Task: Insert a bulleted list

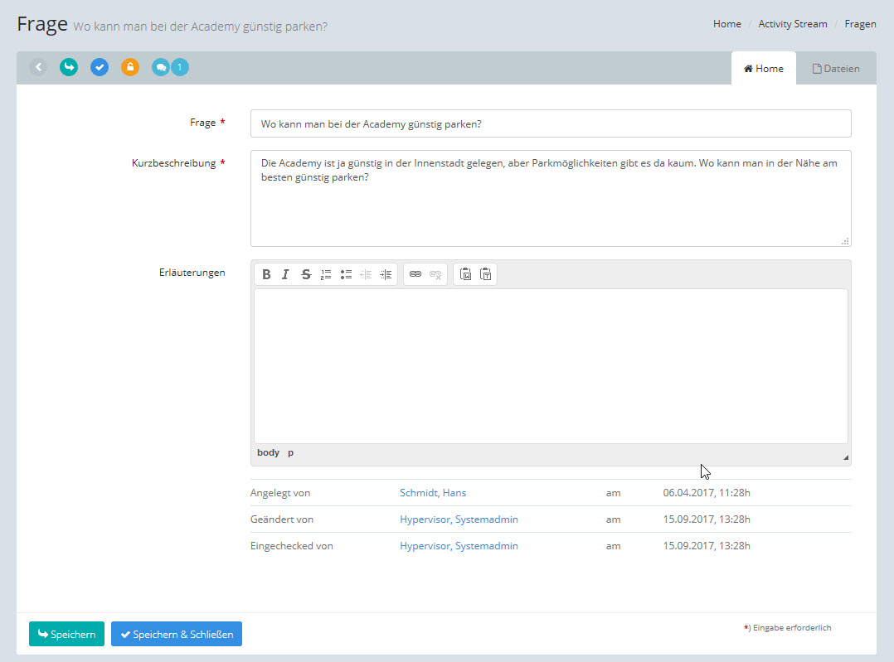Action: [x=346, y=274]
